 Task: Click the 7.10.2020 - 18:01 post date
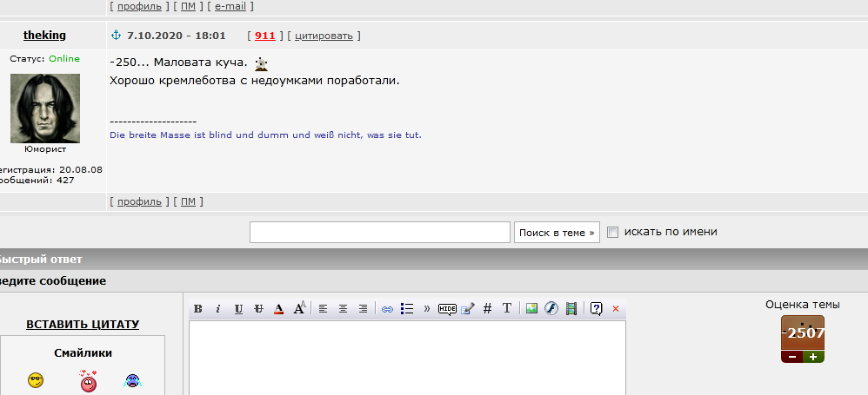point(176,36)
